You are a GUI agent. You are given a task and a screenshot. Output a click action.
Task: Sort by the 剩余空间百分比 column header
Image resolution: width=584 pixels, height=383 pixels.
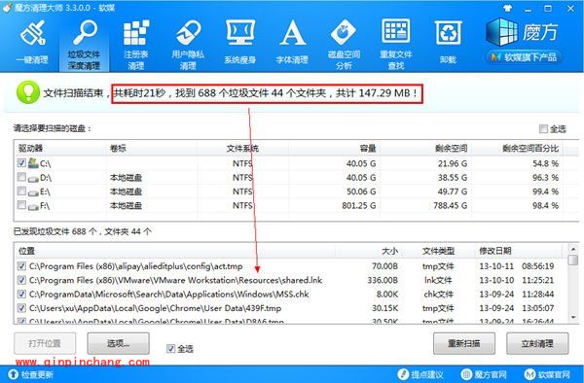pyautogui.click(x=517, y=149)
